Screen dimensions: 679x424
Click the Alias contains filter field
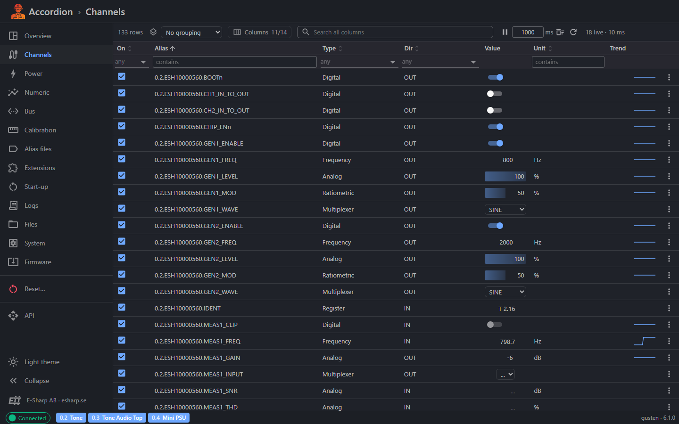[x=235, y=62]
